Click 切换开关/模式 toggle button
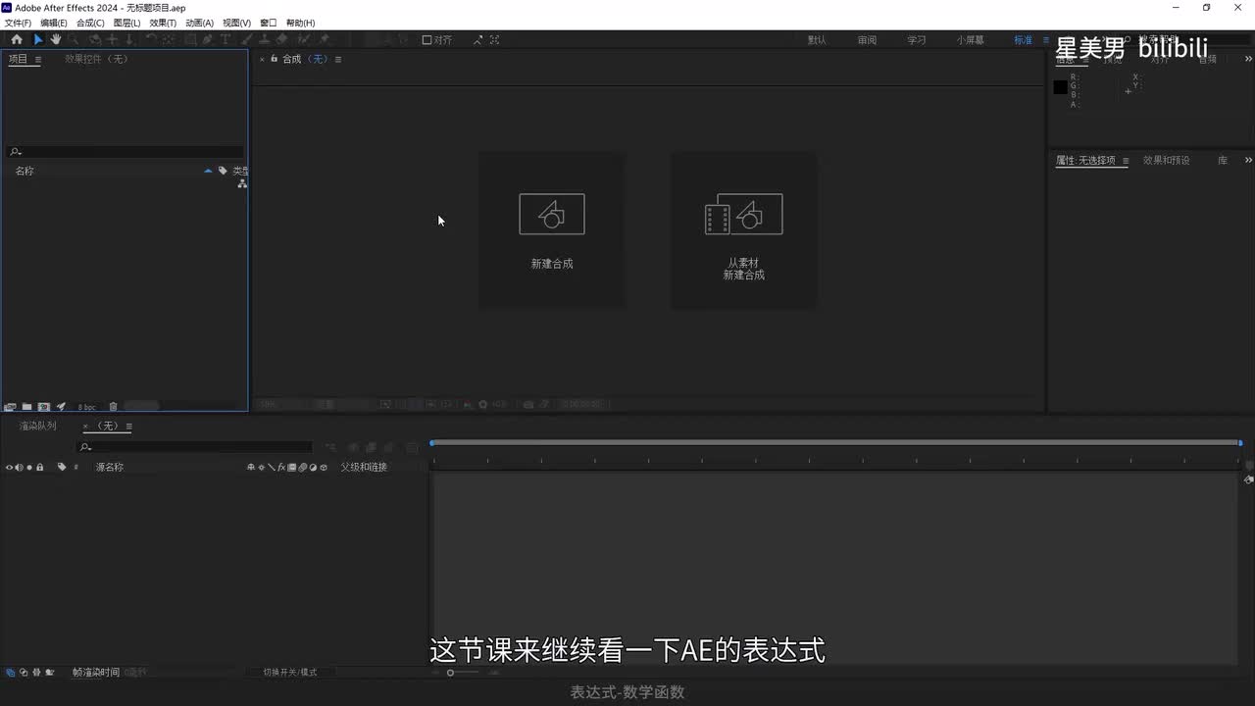Screen dimensions: 1255x706 click(290, 673)
